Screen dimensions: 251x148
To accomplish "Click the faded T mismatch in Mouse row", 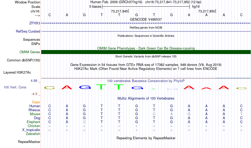I will [x=241, y=114].
